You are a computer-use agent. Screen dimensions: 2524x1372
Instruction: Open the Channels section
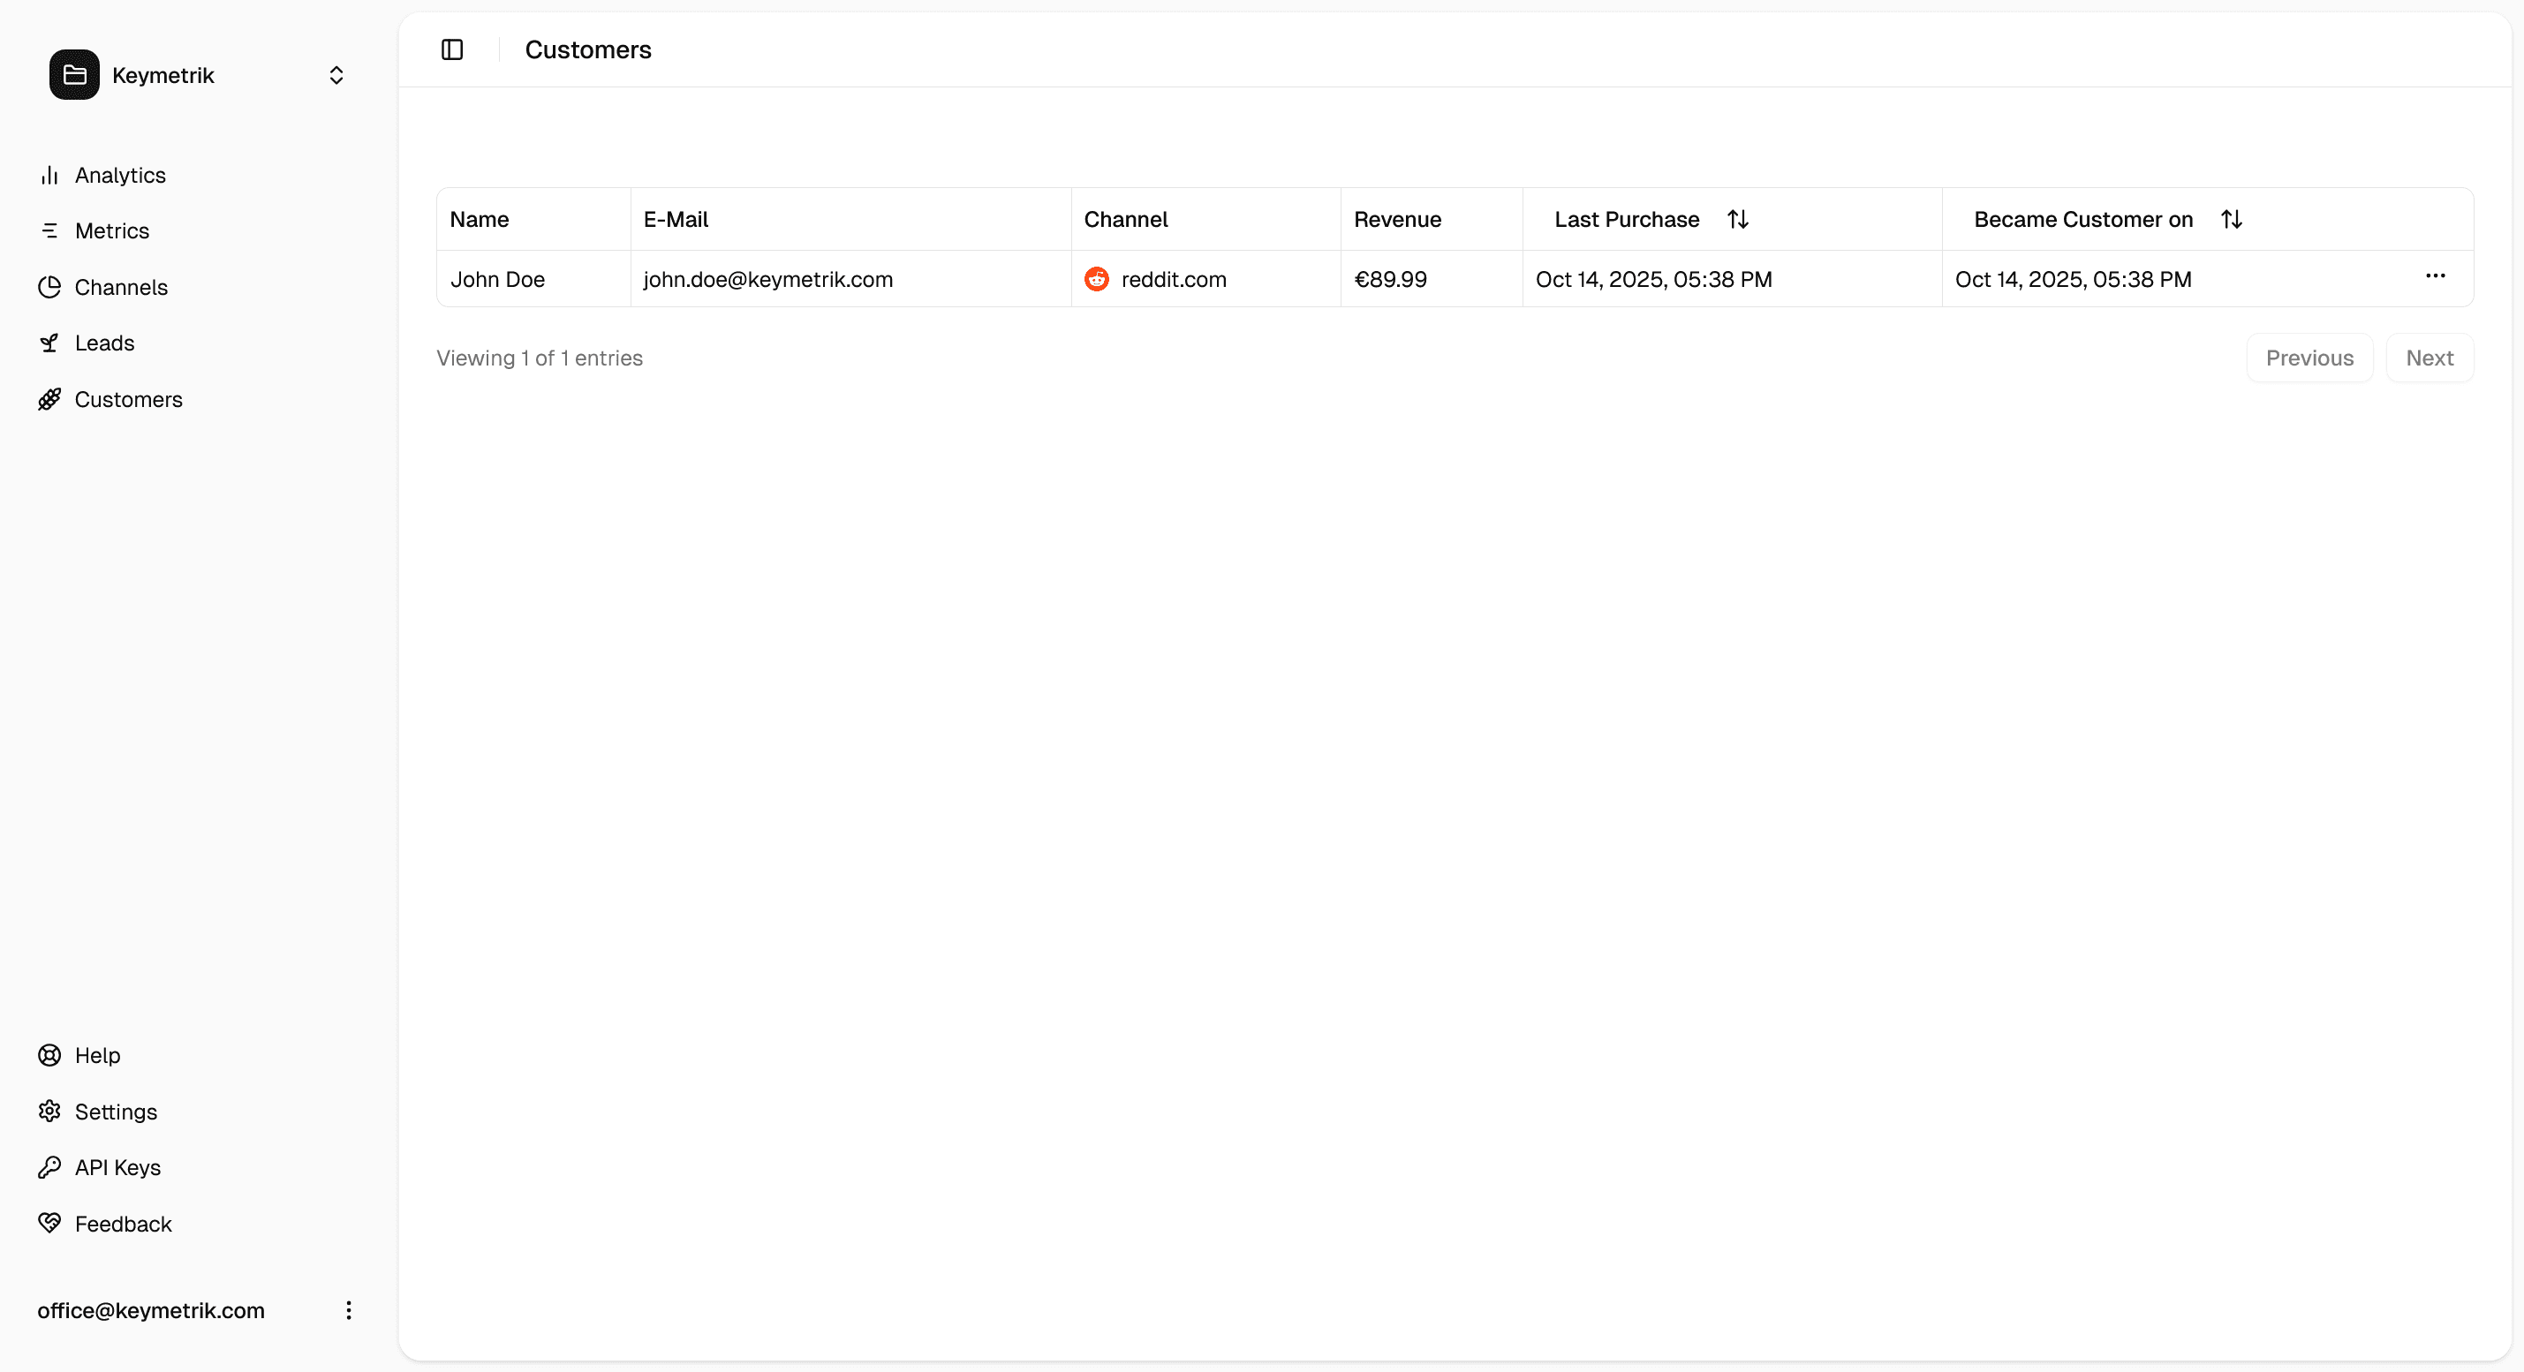click(120, 287)
